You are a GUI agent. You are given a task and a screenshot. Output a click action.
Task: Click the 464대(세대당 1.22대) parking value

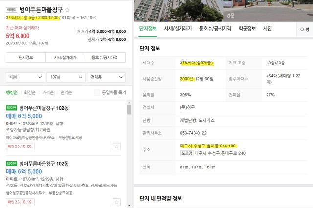(x=283, y=79)
